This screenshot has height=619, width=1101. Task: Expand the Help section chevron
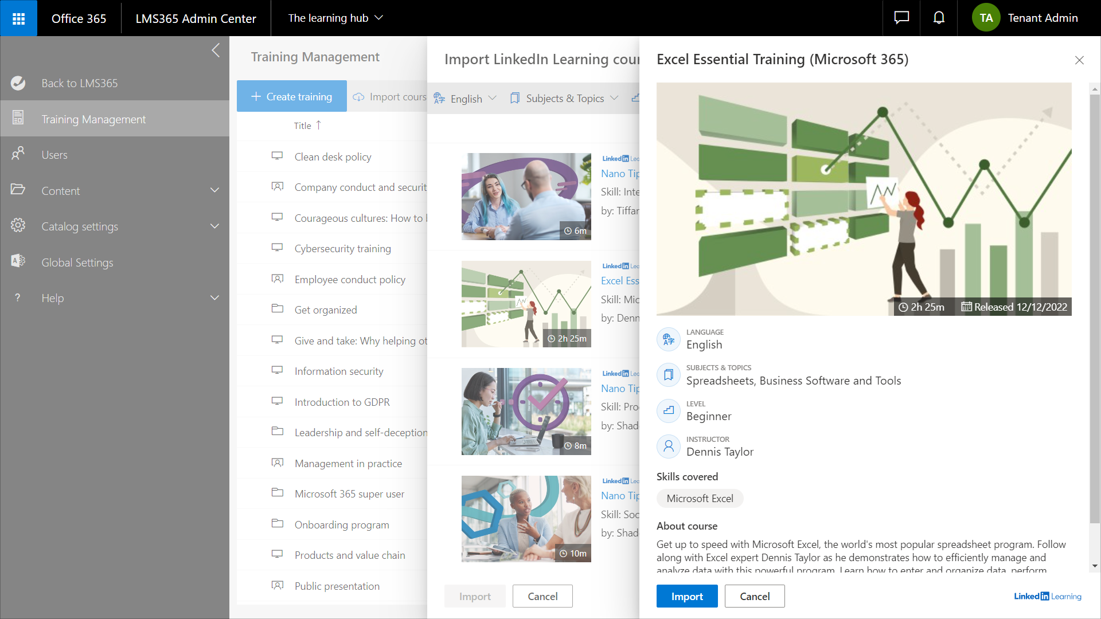215,297
